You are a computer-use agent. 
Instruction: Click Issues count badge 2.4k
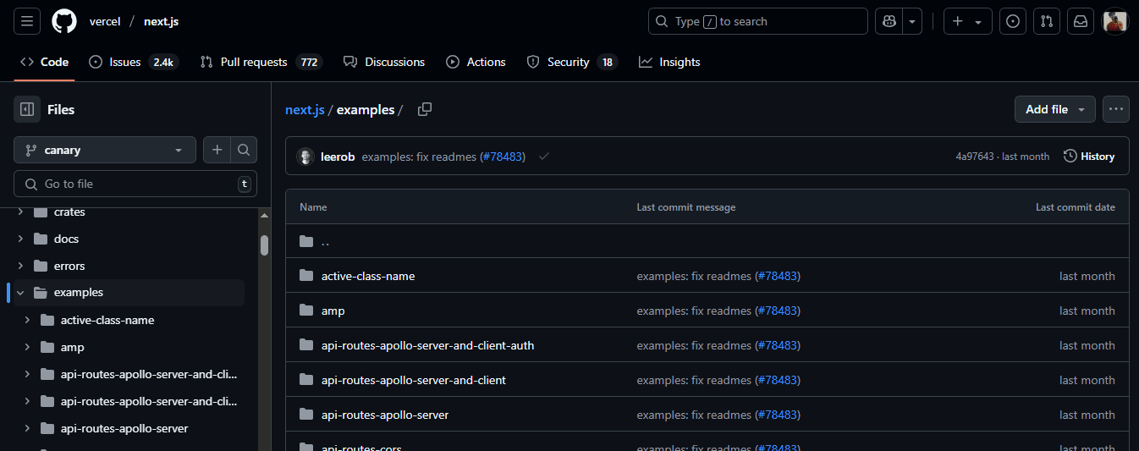[x=163, y=62]
